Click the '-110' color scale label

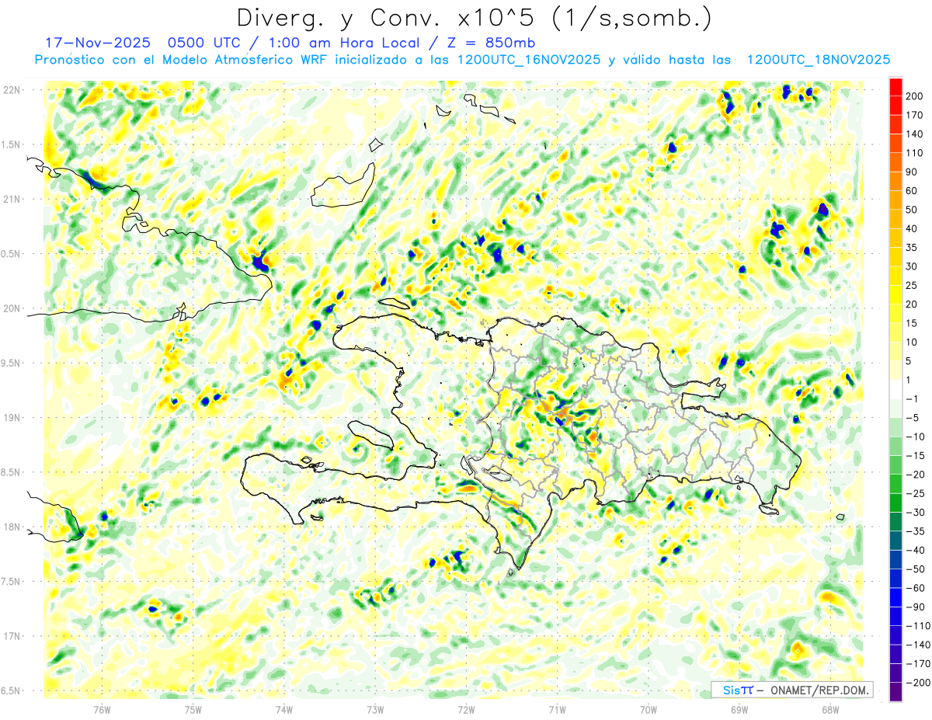(919, 626)
